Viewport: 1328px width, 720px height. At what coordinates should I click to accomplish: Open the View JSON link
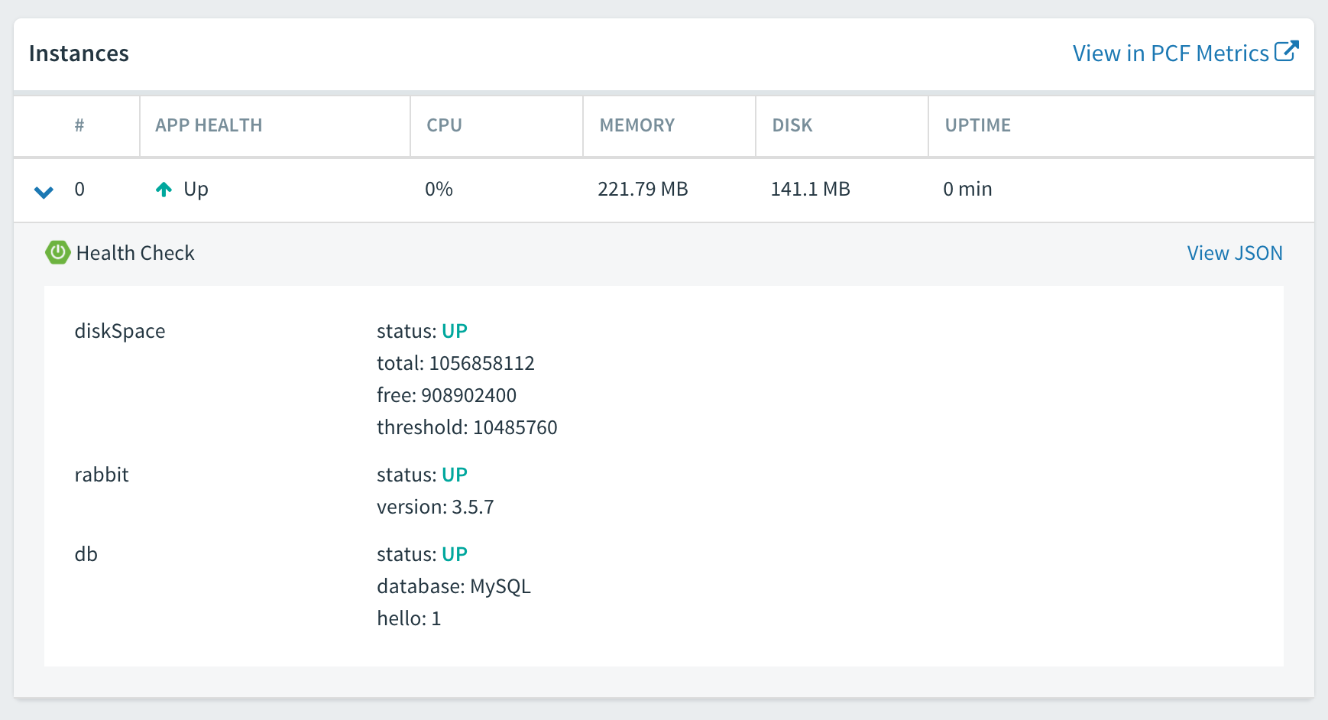(1234, 253)
